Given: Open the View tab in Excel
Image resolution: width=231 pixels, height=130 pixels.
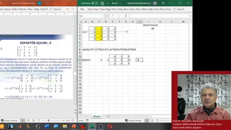Looking at the screenshot, I should click(132, 9).
